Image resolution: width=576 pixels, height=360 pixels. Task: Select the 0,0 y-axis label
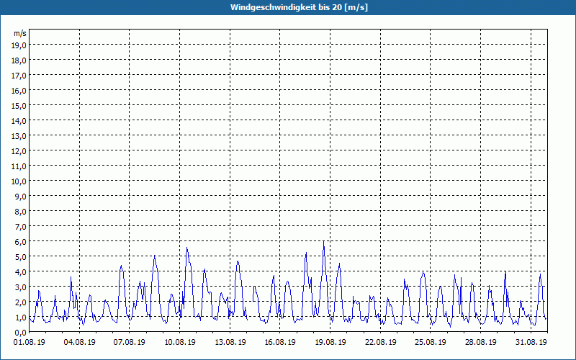coord(22,333)
